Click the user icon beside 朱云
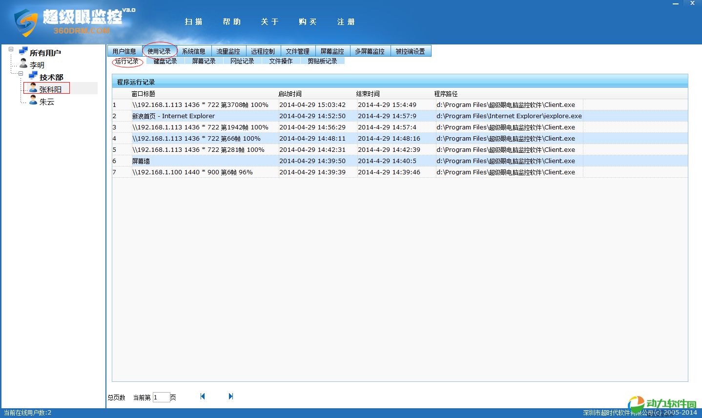Viewport: 702px width, 418px height. (33, 100)
